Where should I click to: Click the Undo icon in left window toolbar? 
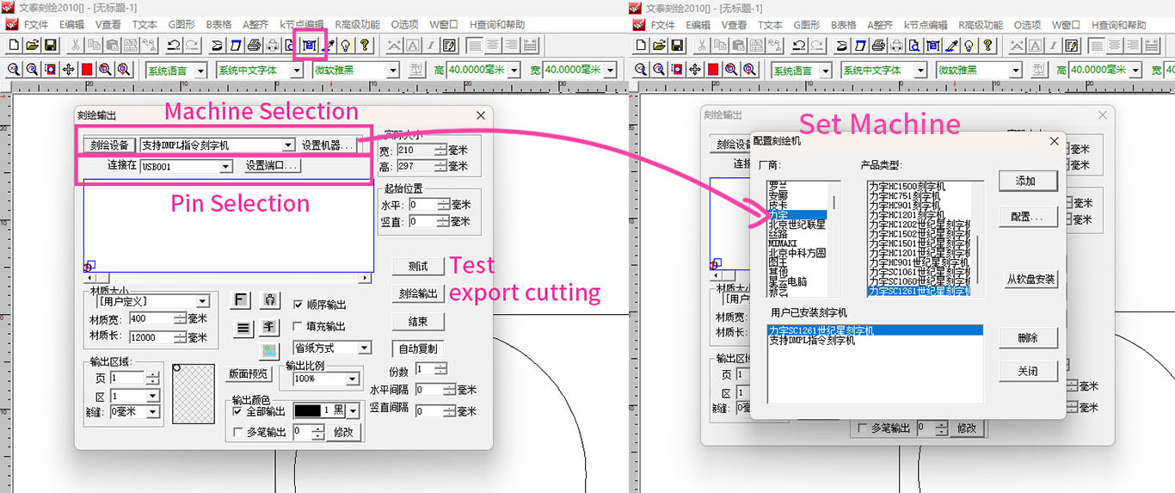pyautogui.click(x=175, y=45)
